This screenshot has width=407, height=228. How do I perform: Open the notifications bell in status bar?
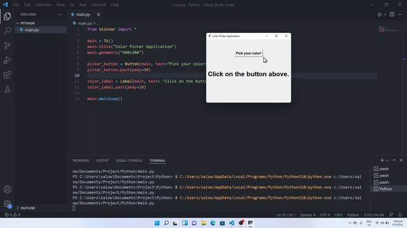click(400, 215)
